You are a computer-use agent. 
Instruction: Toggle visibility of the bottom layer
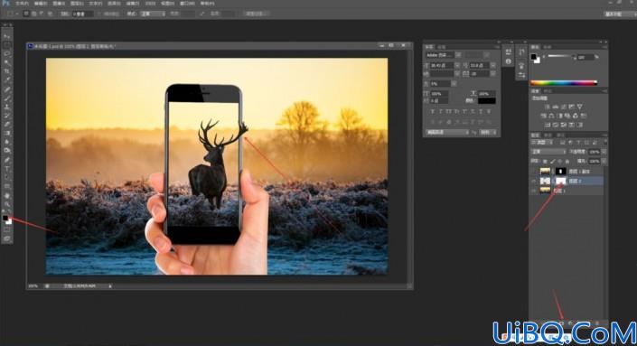pyautogui.click(x=534, y=190)
